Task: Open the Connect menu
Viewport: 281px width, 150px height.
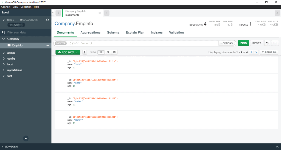Action: (x=6, y=7)
